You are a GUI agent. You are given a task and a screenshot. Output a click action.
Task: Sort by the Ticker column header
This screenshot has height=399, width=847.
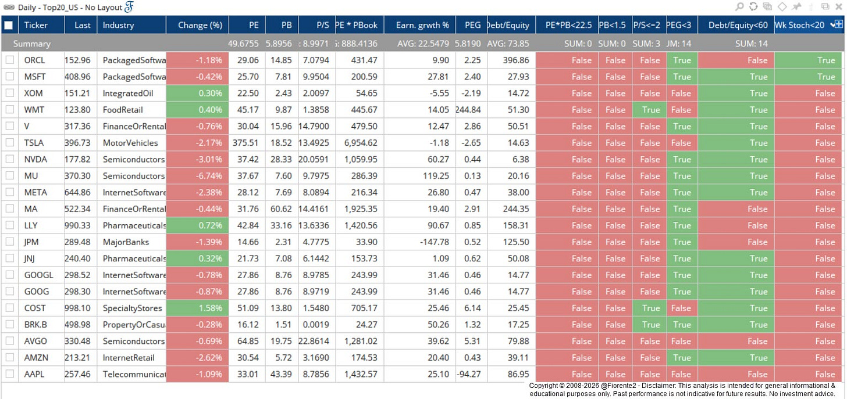pyautogui.click(x=41, y=25)
